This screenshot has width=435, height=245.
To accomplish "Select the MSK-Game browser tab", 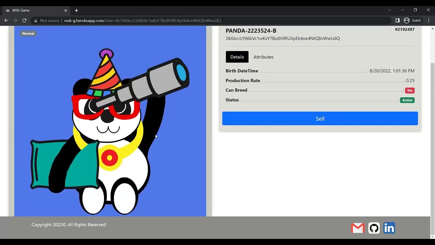I will click(x=37, y=11).
